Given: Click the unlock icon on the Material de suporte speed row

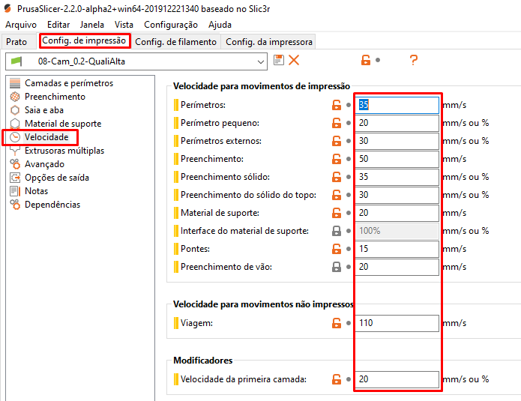Looking at the screenshot, I should (337, 213).
